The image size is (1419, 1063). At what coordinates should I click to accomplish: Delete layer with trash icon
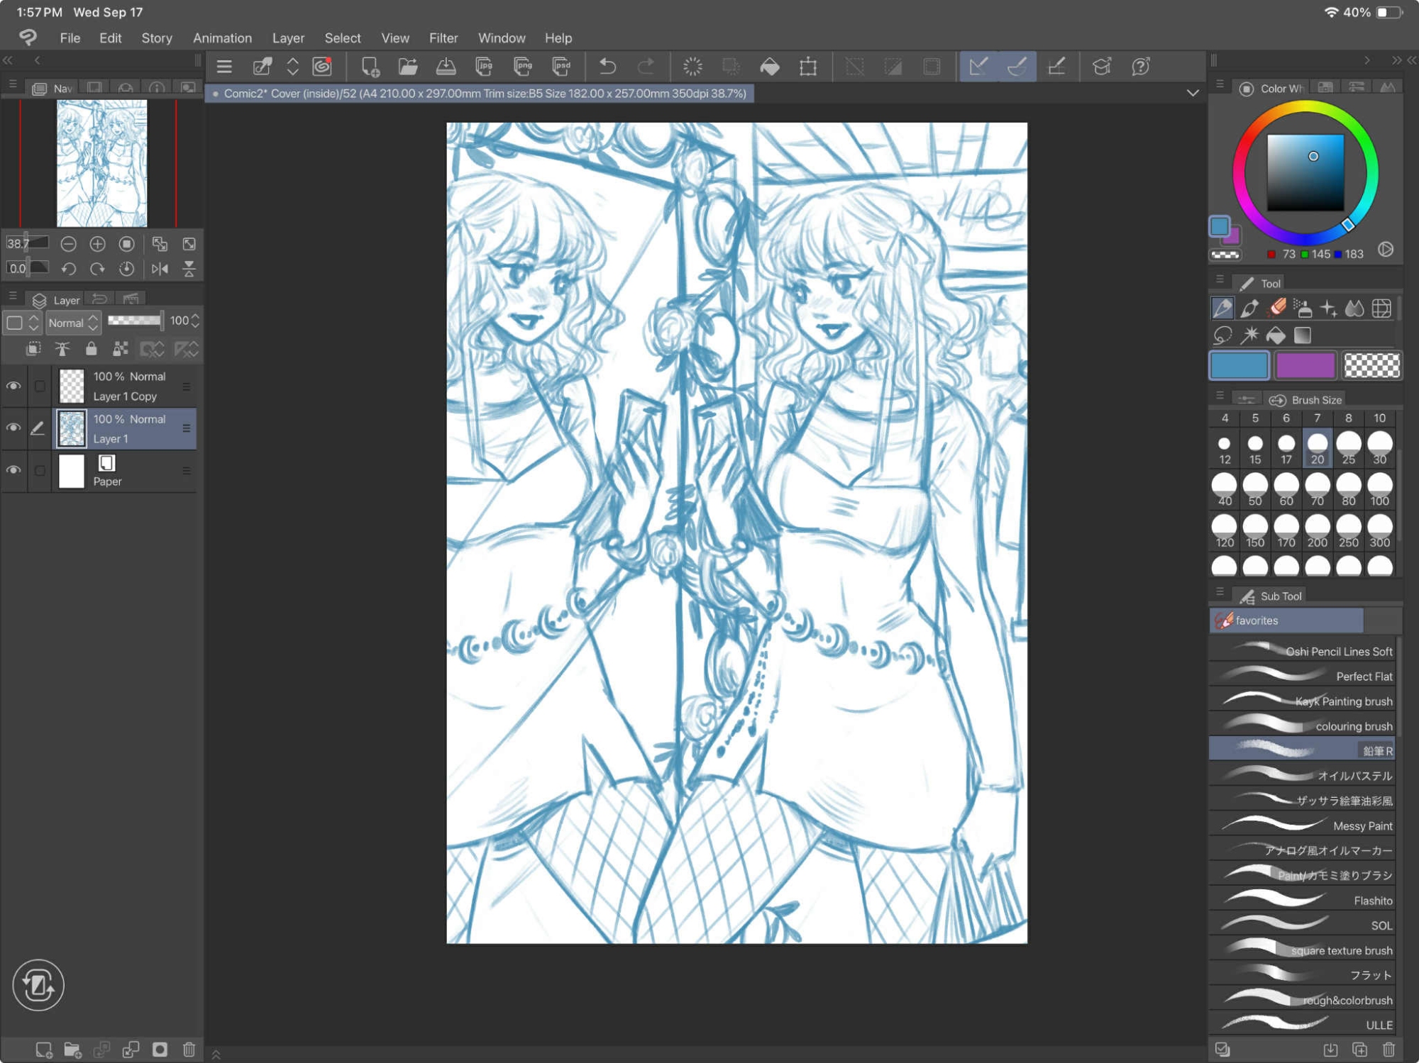[x=189, y=1049]
